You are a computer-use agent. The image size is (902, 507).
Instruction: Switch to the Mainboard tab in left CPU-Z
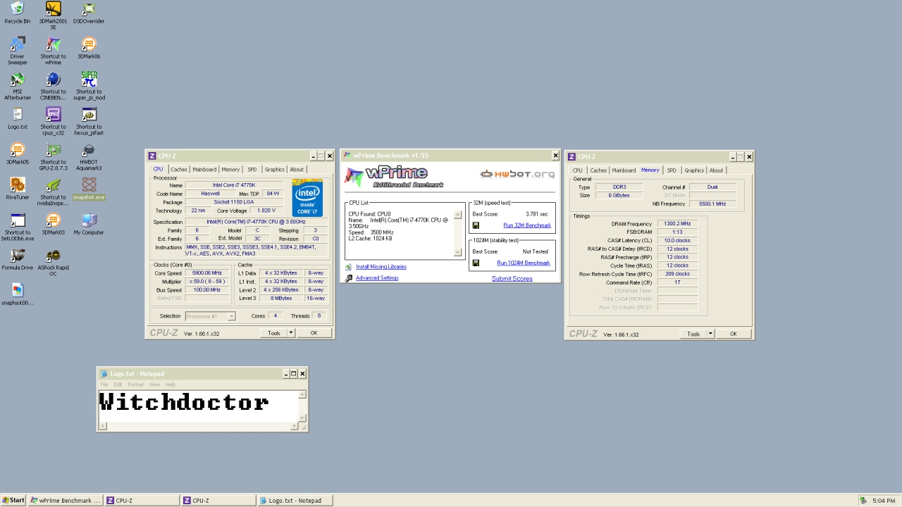coord(204,170)
